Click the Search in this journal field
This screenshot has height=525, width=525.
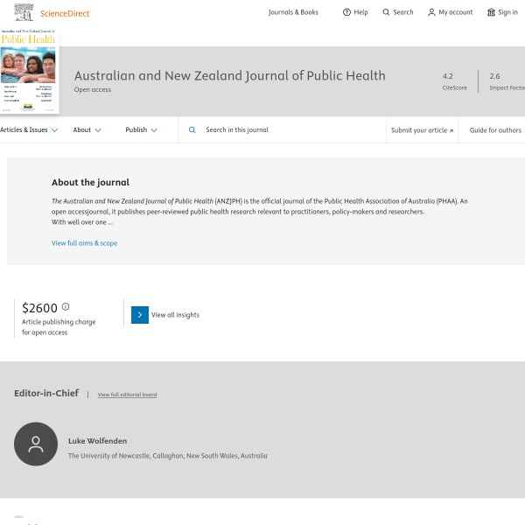[280, 129]
